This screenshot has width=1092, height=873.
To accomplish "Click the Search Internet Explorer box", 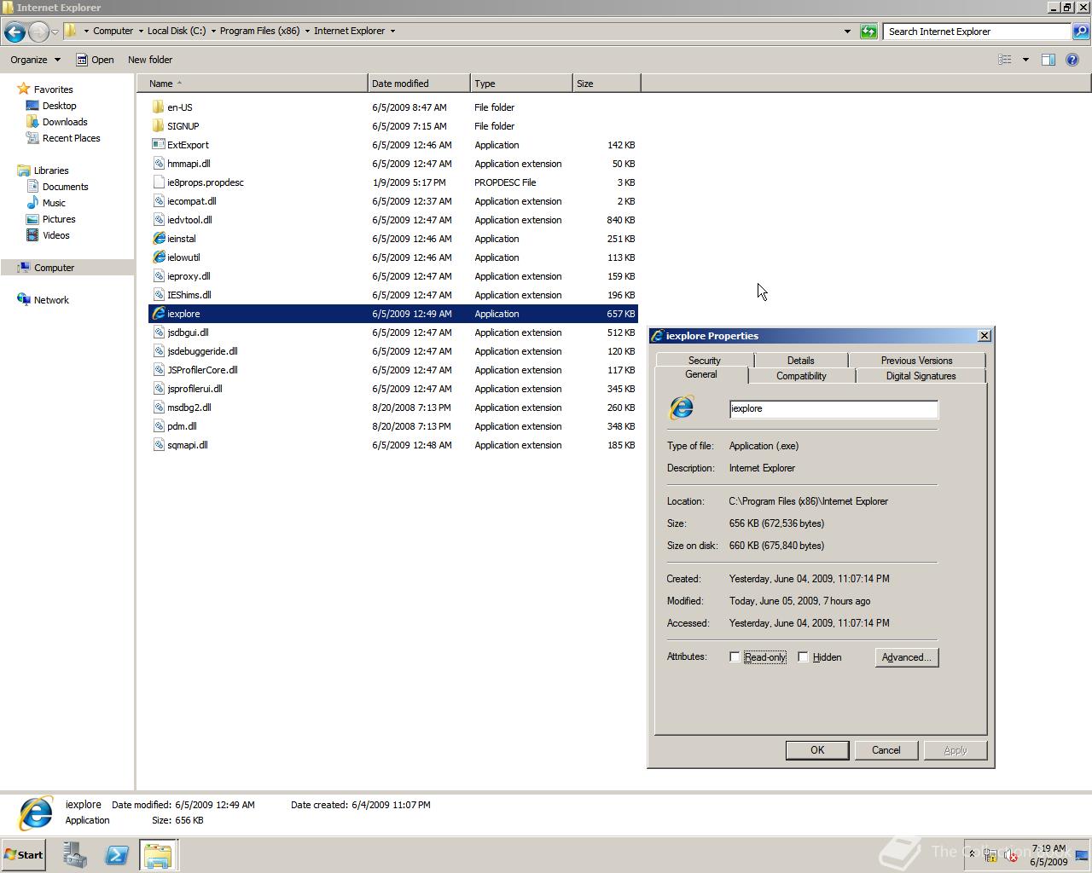I will [978, 32].
